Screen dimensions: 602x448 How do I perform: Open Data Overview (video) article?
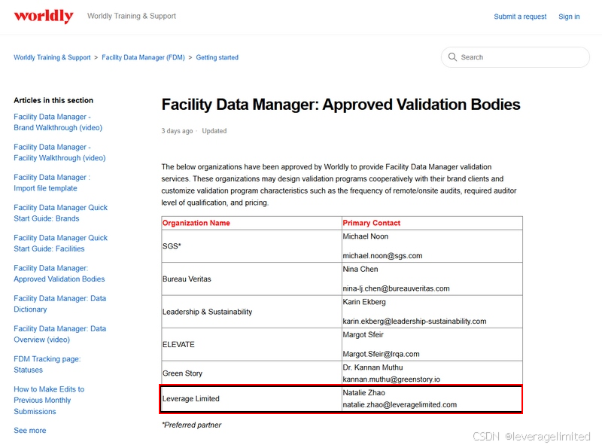pyautogui.click(x=60, y=334)
